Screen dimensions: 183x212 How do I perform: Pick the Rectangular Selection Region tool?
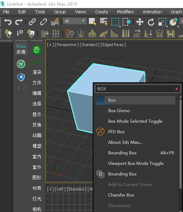tap(115, 22)
